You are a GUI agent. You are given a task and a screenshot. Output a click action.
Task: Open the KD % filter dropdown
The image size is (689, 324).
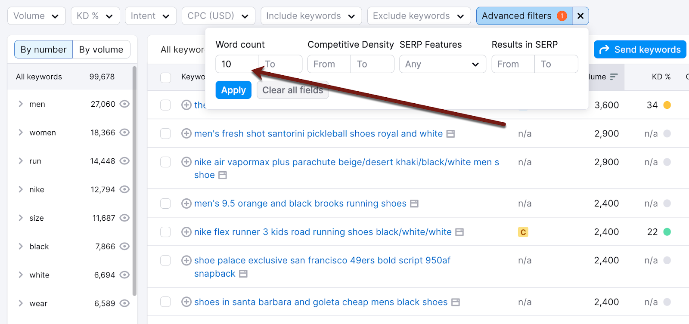[x=95, y=16]
